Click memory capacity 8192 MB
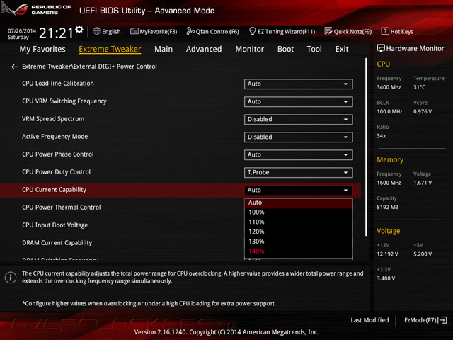Image resolution: width=453 pixels, height=340 pixels. 387,208
